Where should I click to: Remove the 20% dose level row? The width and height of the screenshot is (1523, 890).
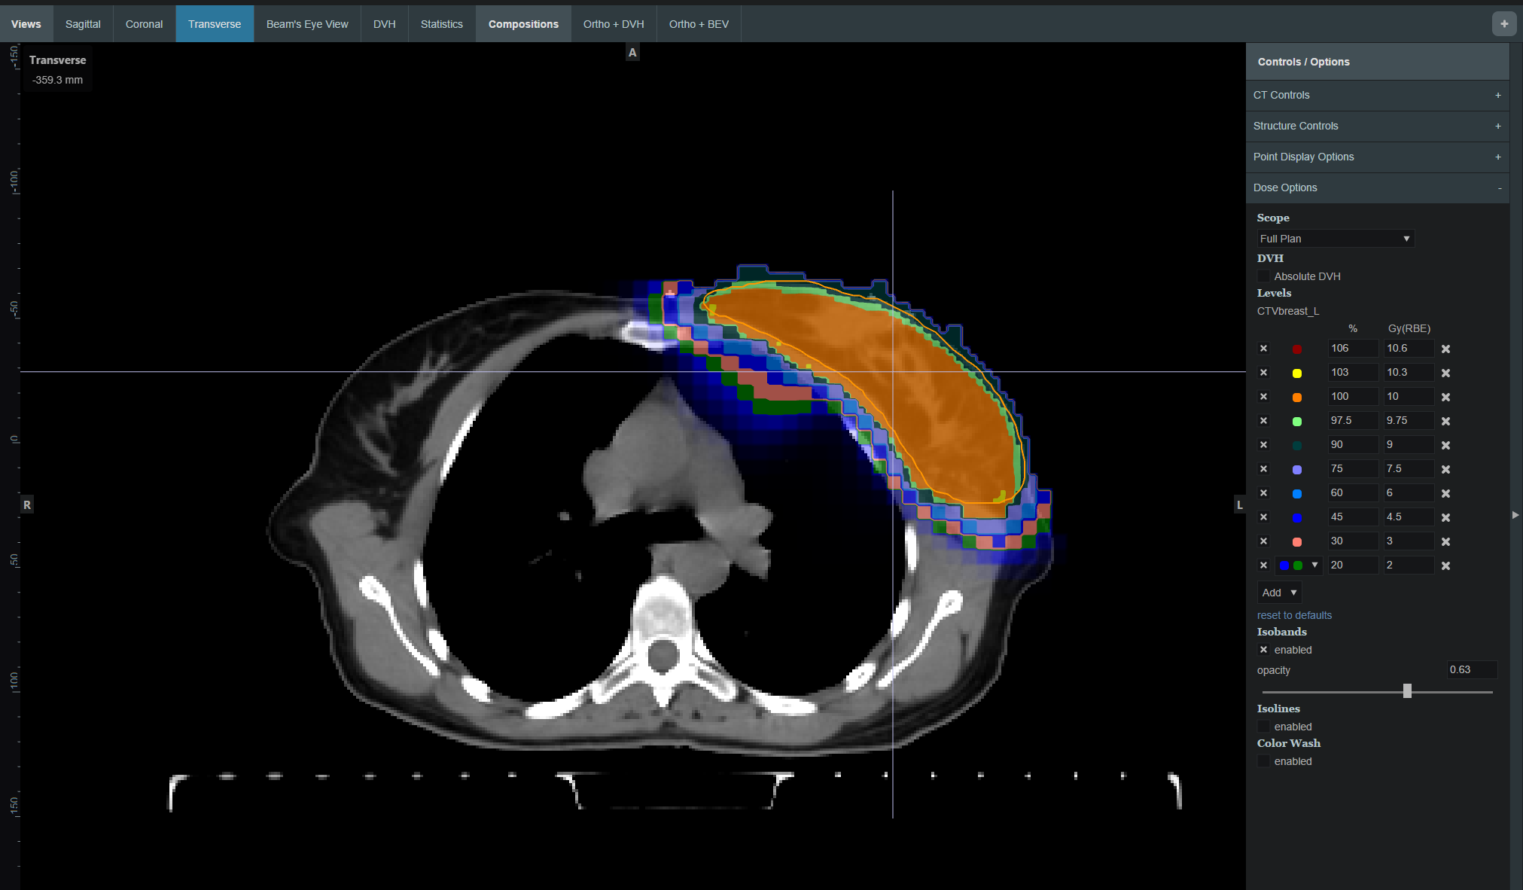[1445, 565]
